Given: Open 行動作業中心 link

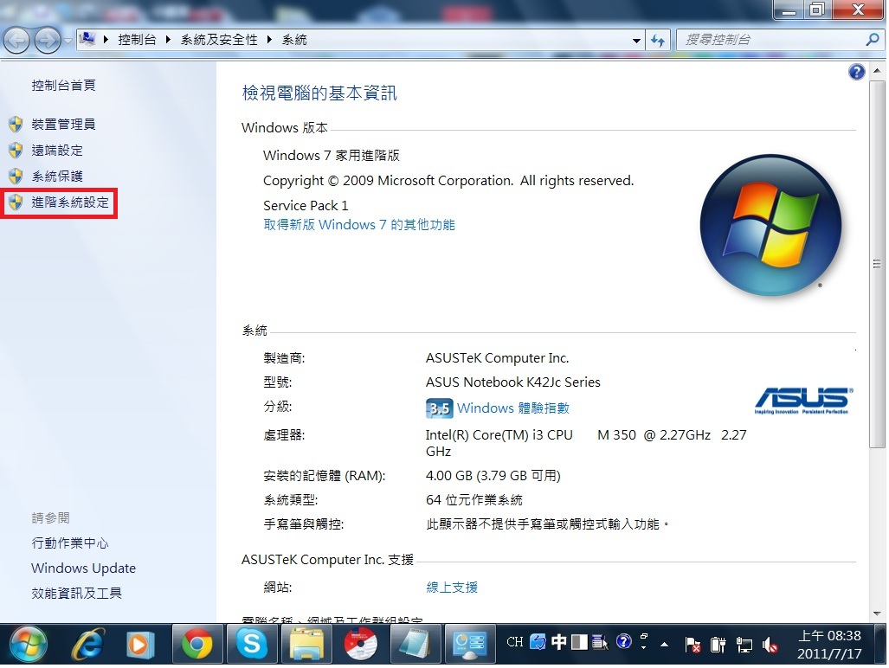Looking at the screenshot, I should point(70,543).
